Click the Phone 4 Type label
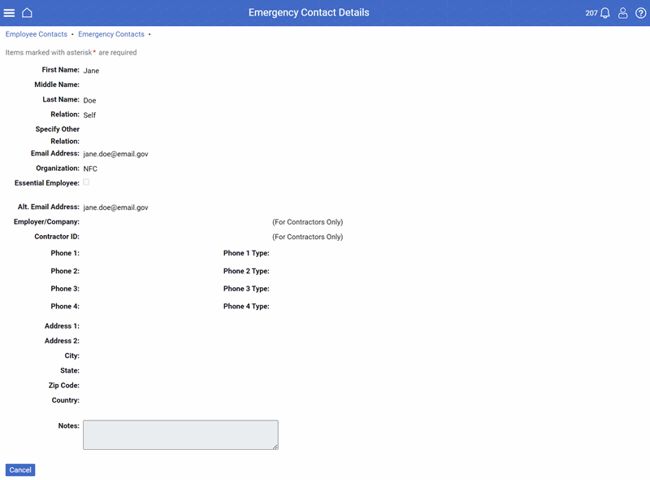This screenshot has width=650, height=480. coord(246,306)
